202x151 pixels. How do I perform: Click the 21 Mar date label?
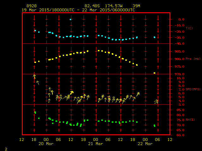pyautogui.click(x=96, y=143)
